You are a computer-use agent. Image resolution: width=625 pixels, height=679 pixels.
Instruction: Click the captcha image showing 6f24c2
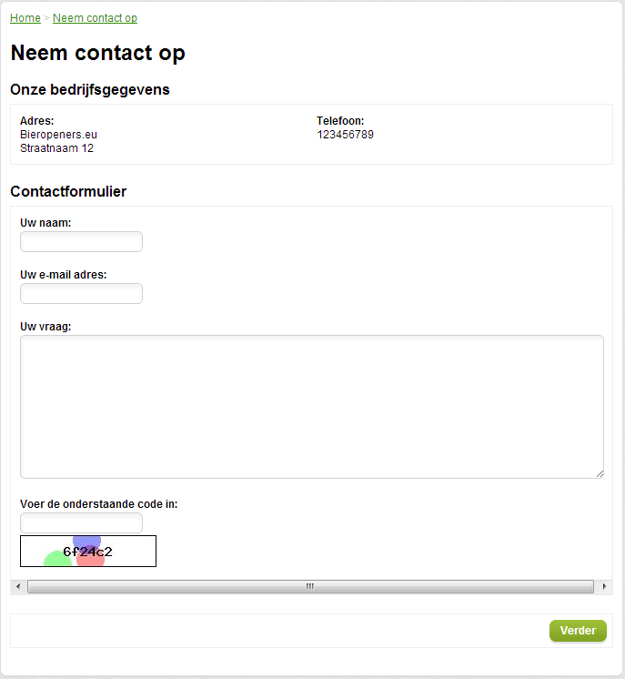coord(88,551)
